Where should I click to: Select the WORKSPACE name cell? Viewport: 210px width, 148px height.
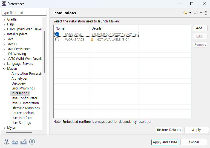pos(75,40)
